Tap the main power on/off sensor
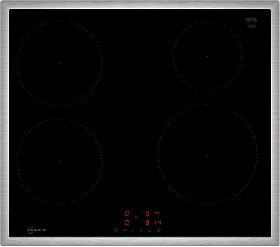This screenshot has height=247, width=280. click(116, 230)
